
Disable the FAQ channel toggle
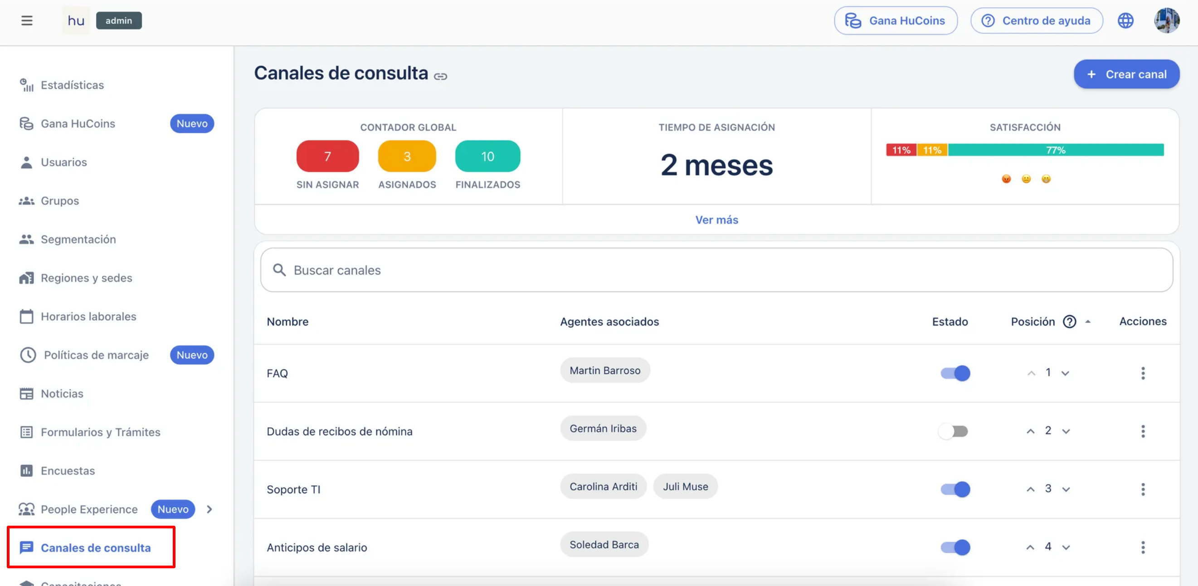tap(955, 373)
